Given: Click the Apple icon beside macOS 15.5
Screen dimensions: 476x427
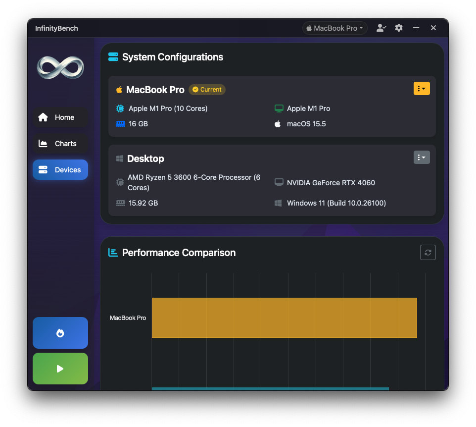Looking at the screenshot, I should click(x=278, y=124).
